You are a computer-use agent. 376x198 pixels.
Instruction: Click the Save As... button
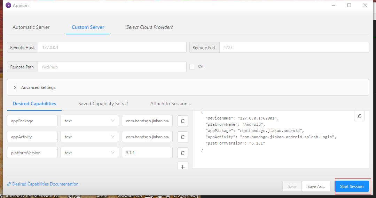tap(316, 187)
